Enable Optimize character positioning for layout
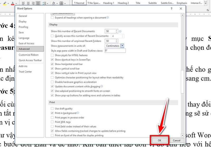The image size is (211, 147). click(x=52, y=77)
